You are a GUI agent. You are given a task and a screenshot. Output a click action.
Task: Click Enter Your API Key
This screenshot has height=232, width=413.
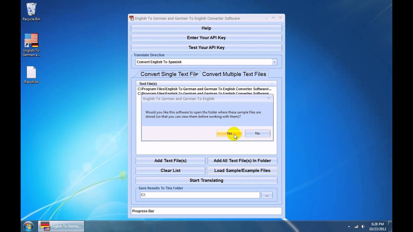pyautogui.click(x=206, y=38)
